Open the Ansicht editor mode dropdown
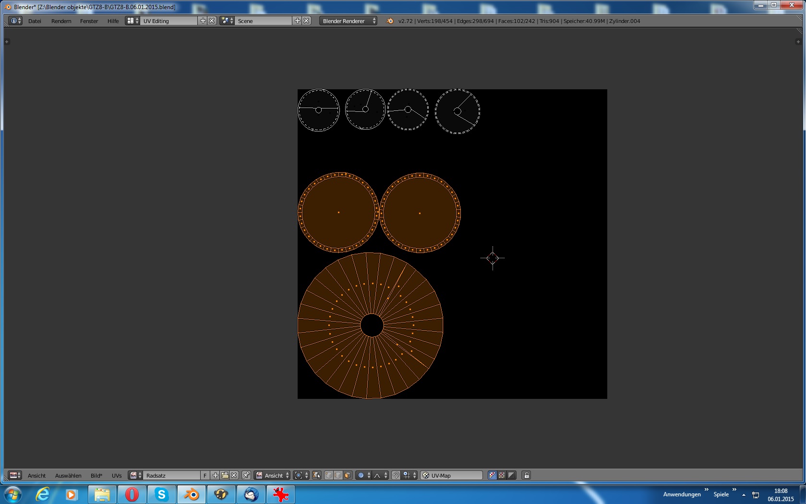Image resolution: width=806 pixels, height=504 pixels. click(273, 475)
